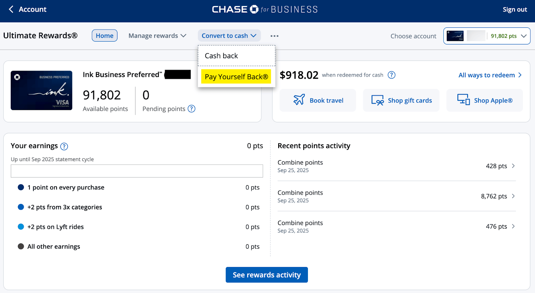Open All ways to redeem link
Image resolution: width=535 pixels, height=293 pixels.
click(490, 75)
